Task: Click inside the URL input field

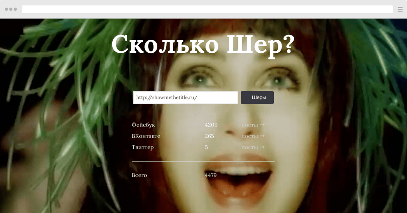Action: (x=185, y=97)
